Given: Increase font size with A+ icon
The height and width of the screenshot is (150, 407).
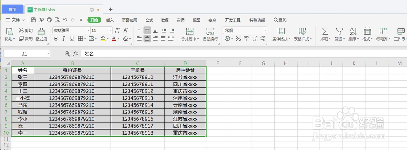Looking at the screenshot, I should pos(117,30).
